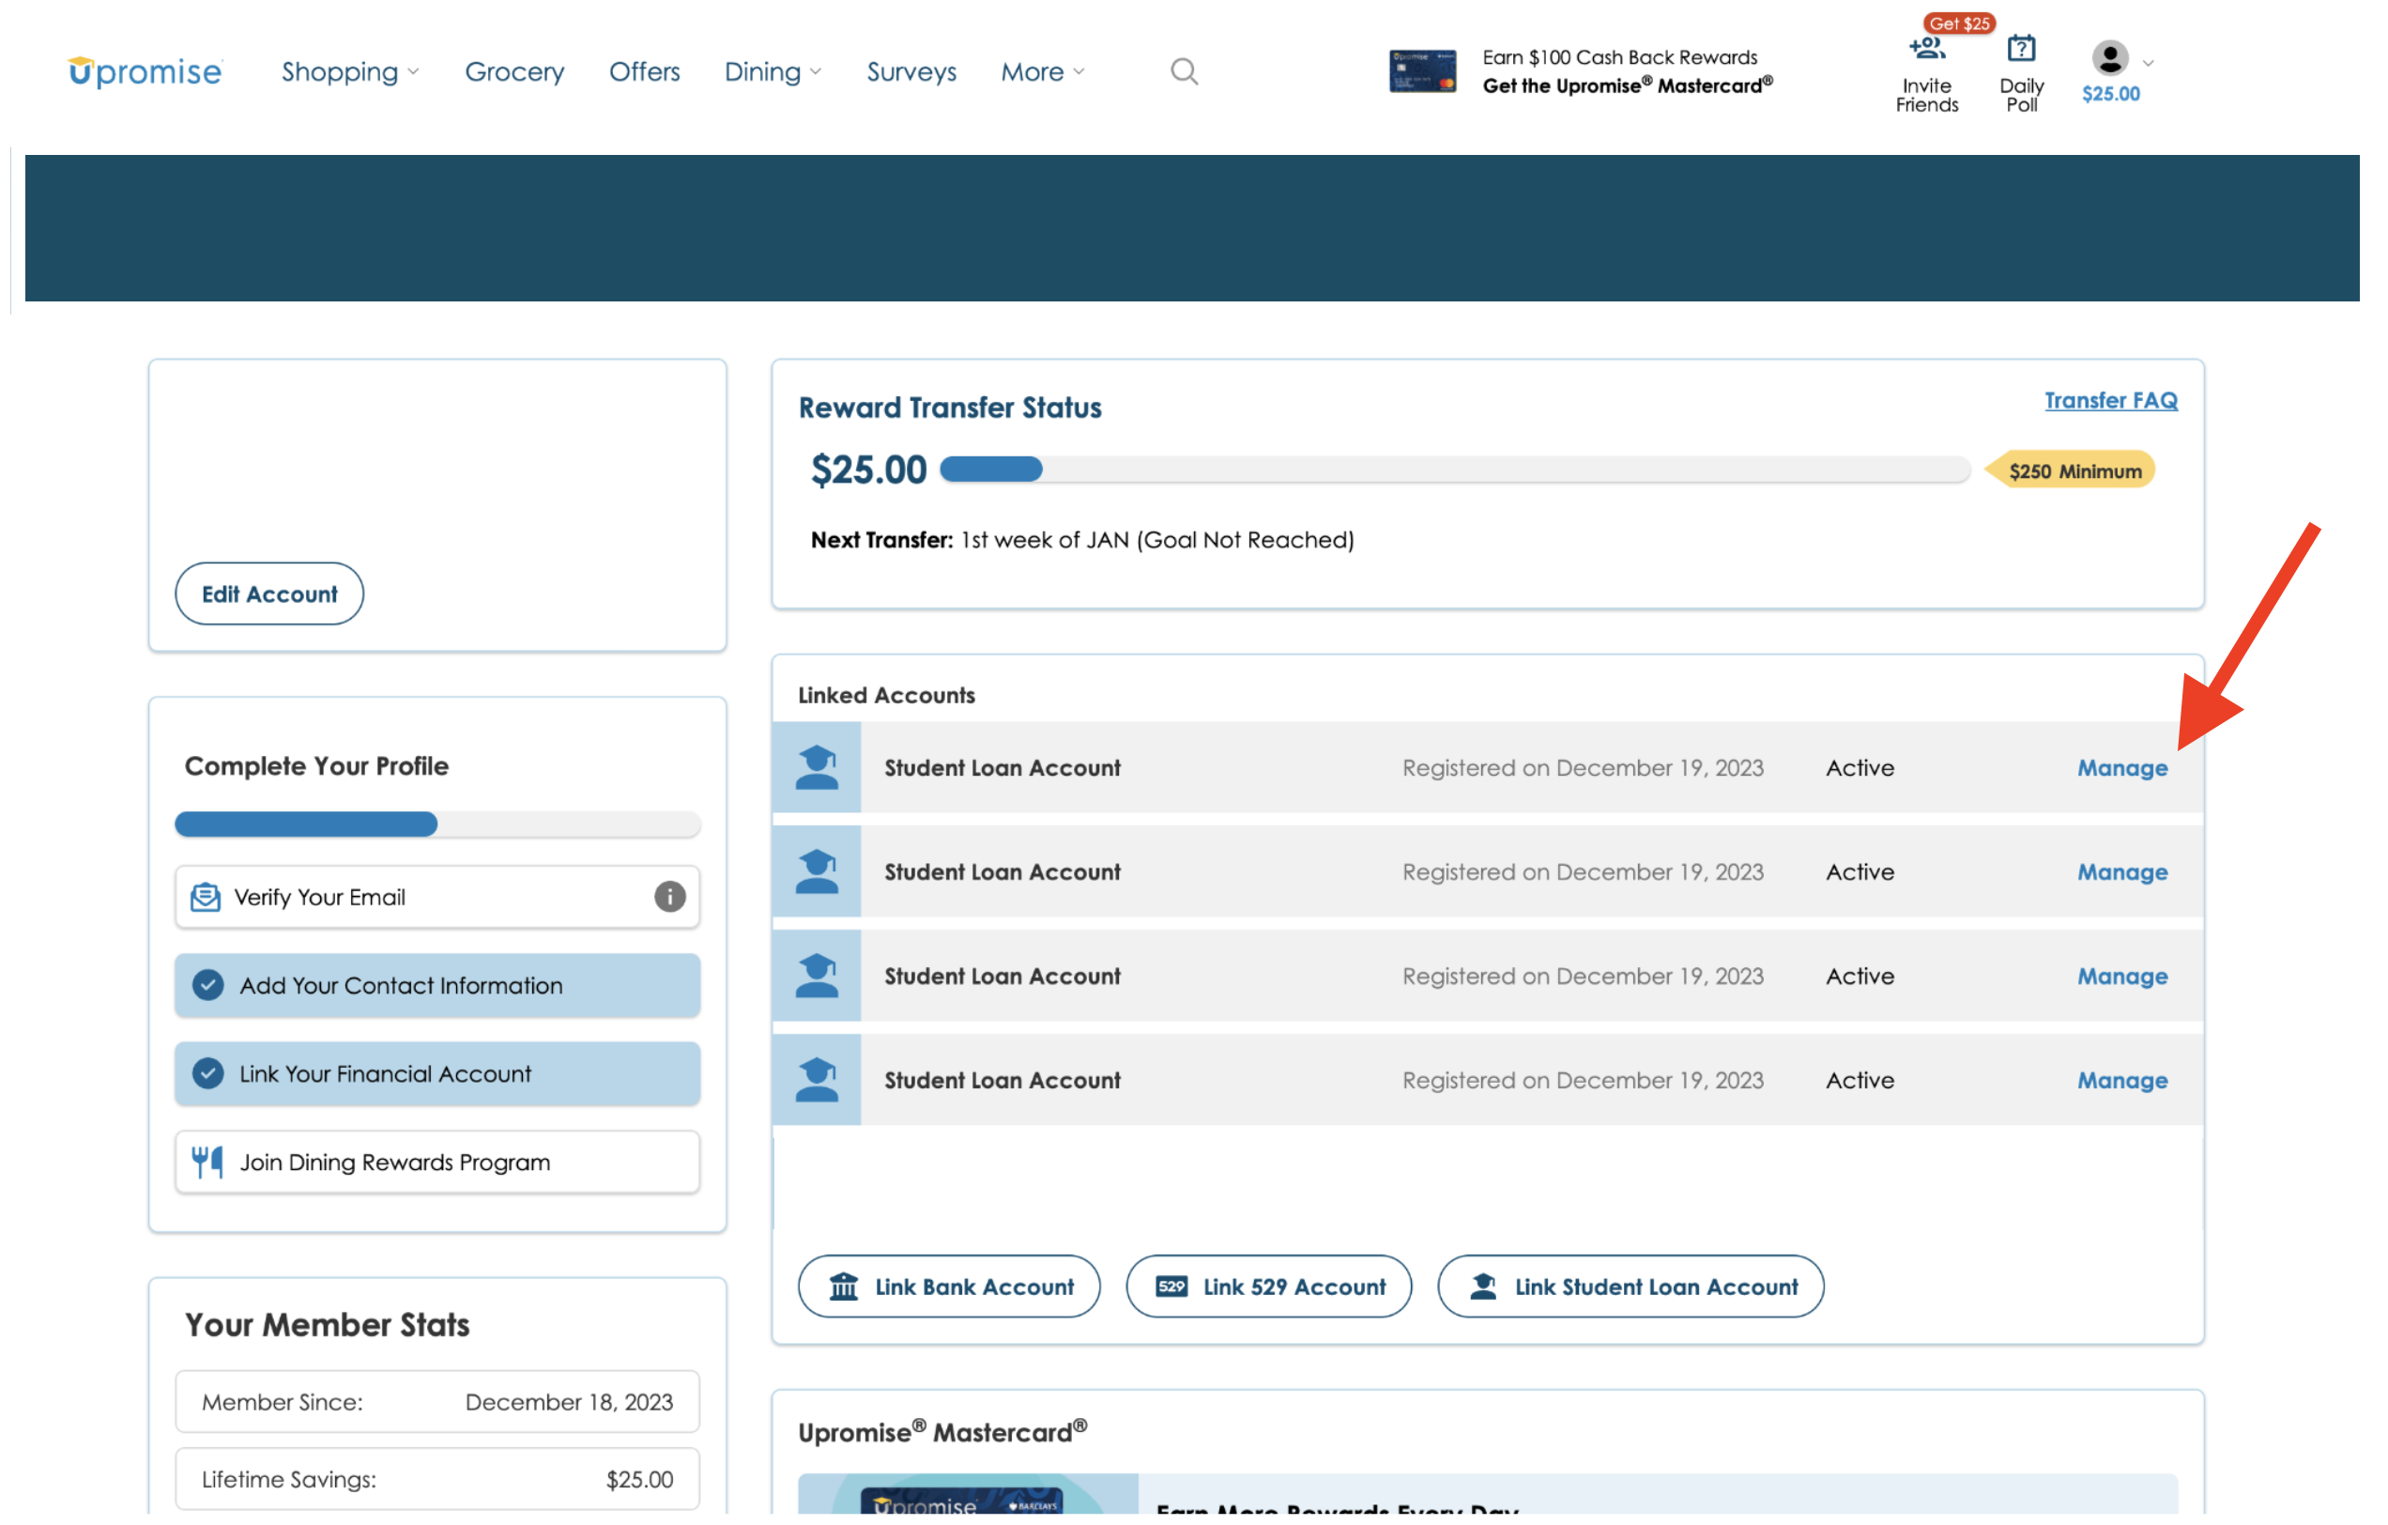Screen dimensions: 2388x1525
Task: Click the Reward Transfer progress bar
Action: tap(1454, 470)
